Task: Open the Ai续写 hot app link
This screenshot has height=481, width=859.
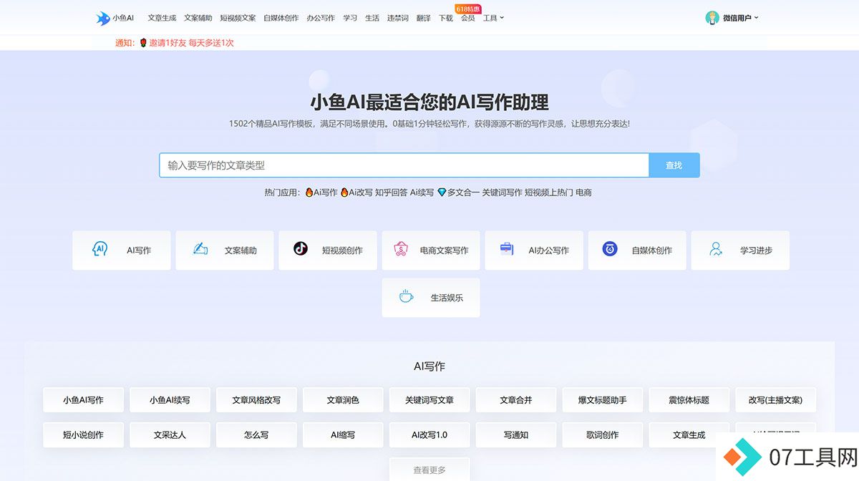Action: click(x=422, y=193)
